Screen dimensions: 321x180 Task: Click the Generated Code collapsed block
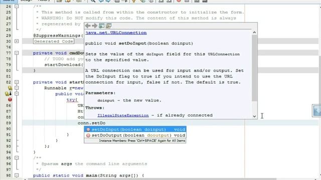54,41
